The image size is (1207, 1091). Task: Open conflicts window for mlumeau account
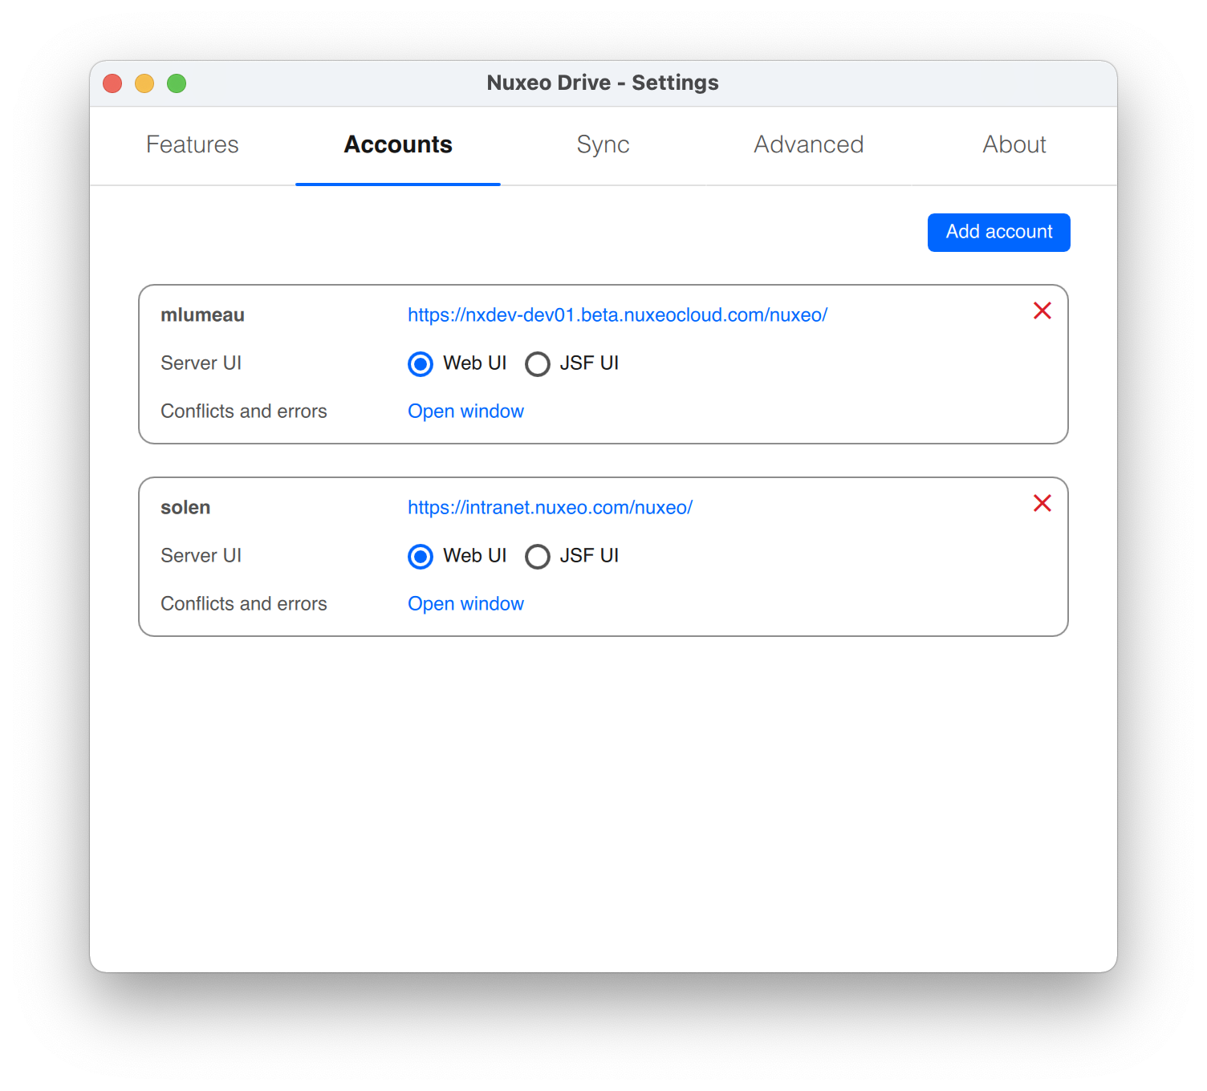[x=465, y=412]
